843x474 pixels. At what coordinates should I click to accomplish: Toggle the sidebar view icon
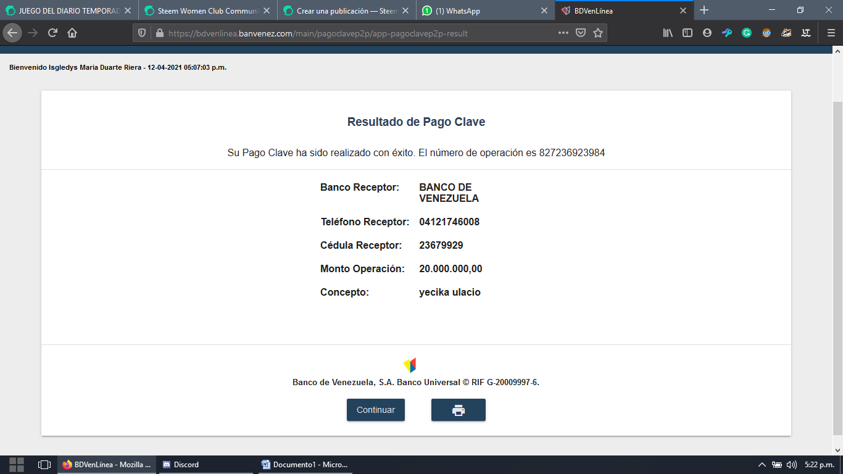[x=687, y=33]
